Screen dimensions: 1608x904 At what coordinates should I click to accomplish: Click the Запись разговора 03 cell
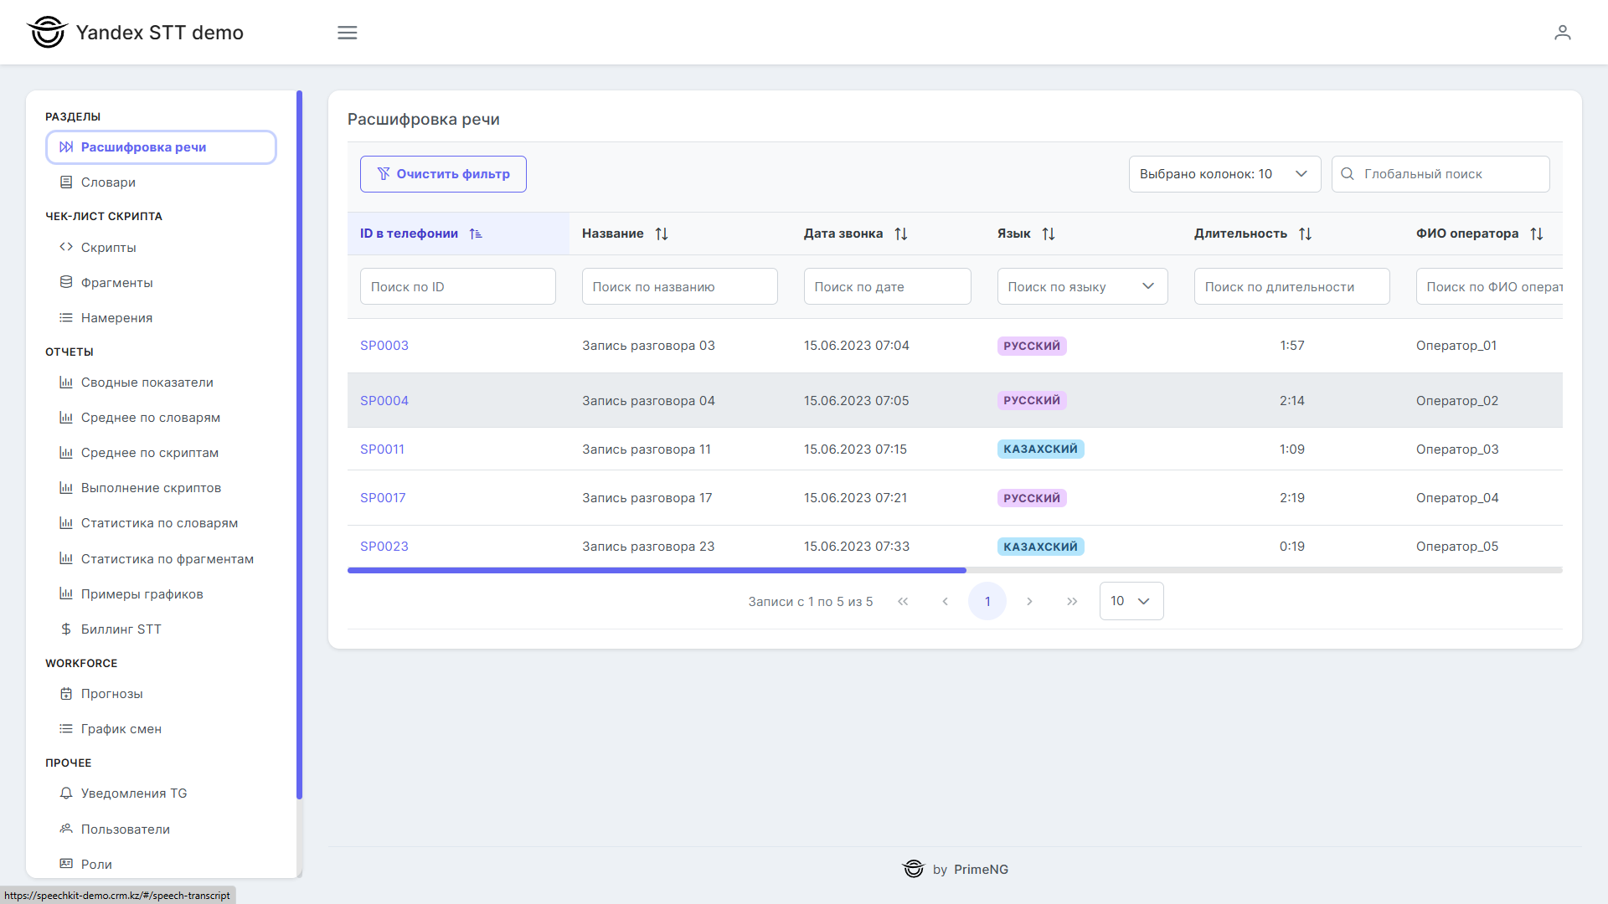649,346
